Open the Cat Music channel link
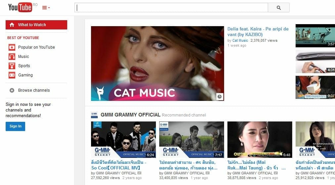Viewport: 335px width, 185px height. 240,40
